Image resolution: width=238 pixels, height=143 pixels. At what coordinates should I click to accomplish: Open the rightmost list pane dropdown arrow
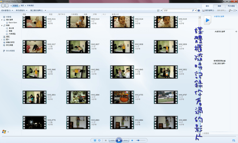click(236, 10)
